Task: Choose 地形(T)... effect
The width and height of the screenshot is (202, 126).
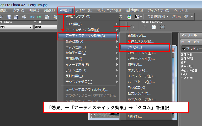Action: coord(146,117)
